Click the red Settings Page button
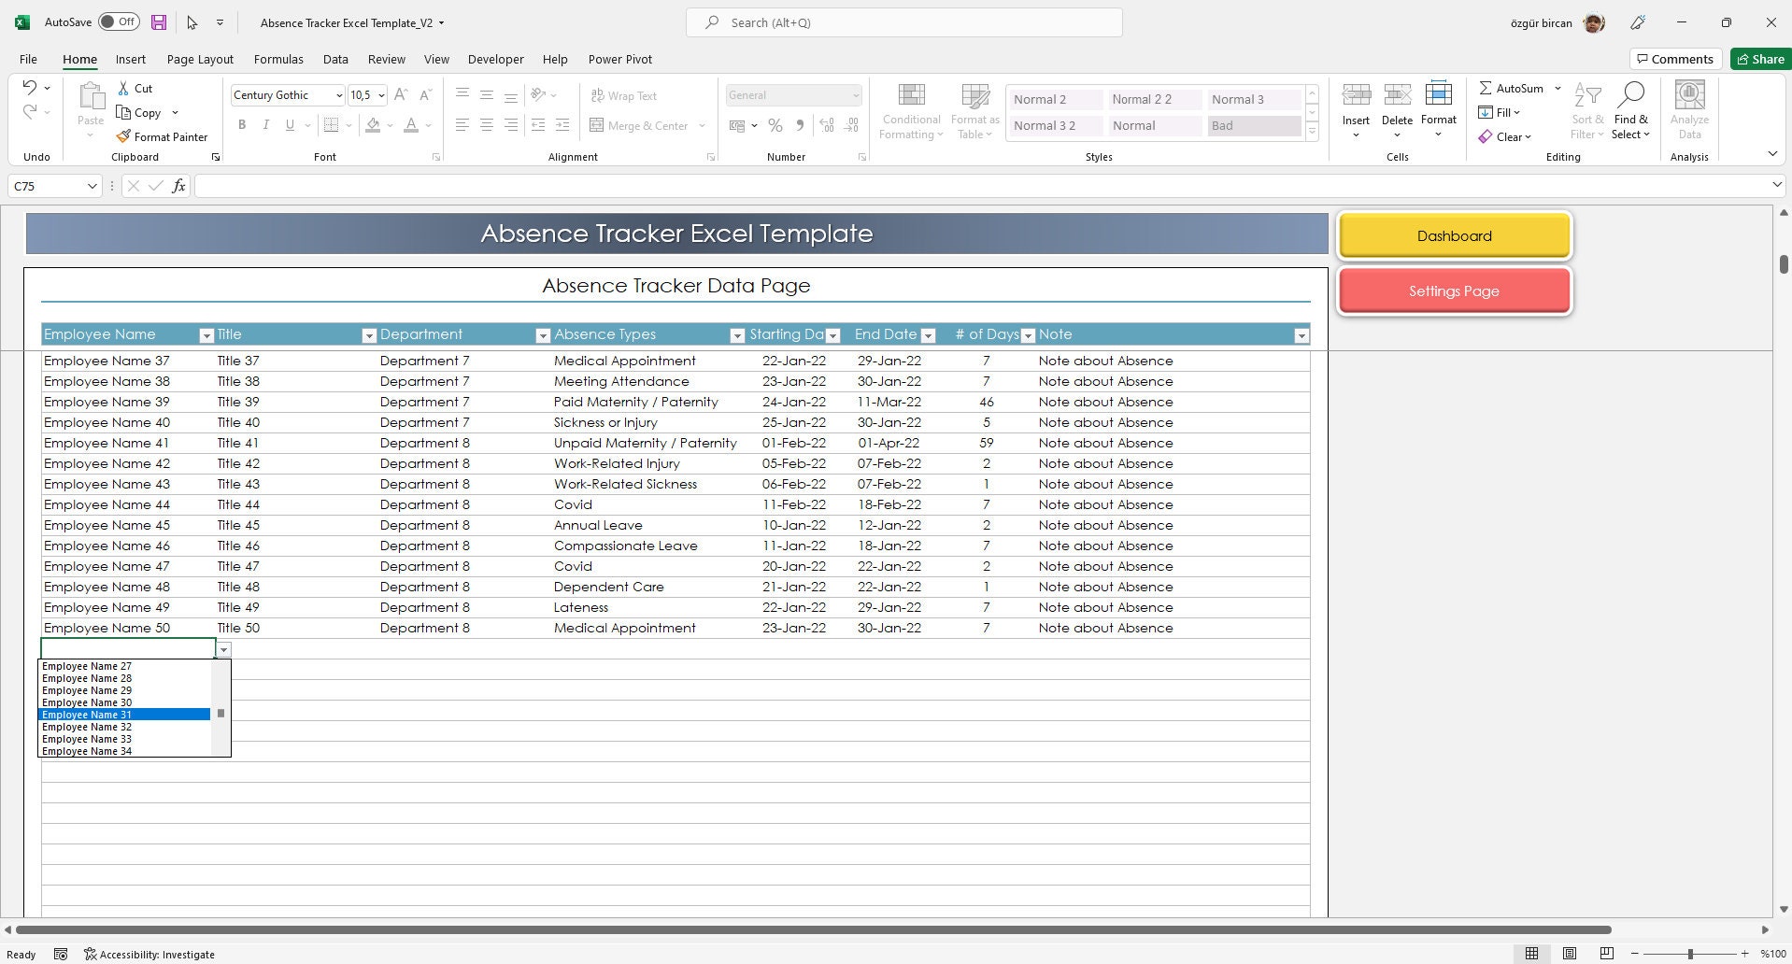The image size is (1792, 964). [x=1454, y=291]
